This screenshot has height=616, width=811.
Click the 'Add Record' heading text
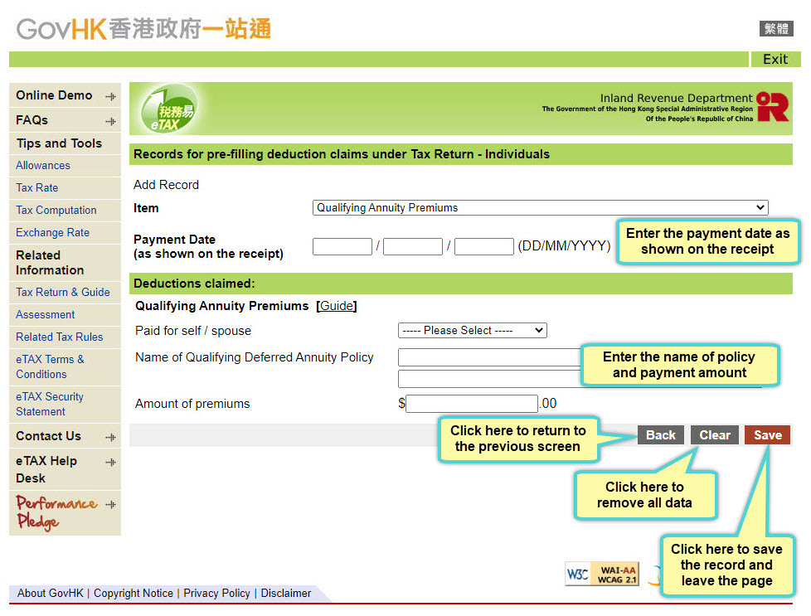[166, 185]
